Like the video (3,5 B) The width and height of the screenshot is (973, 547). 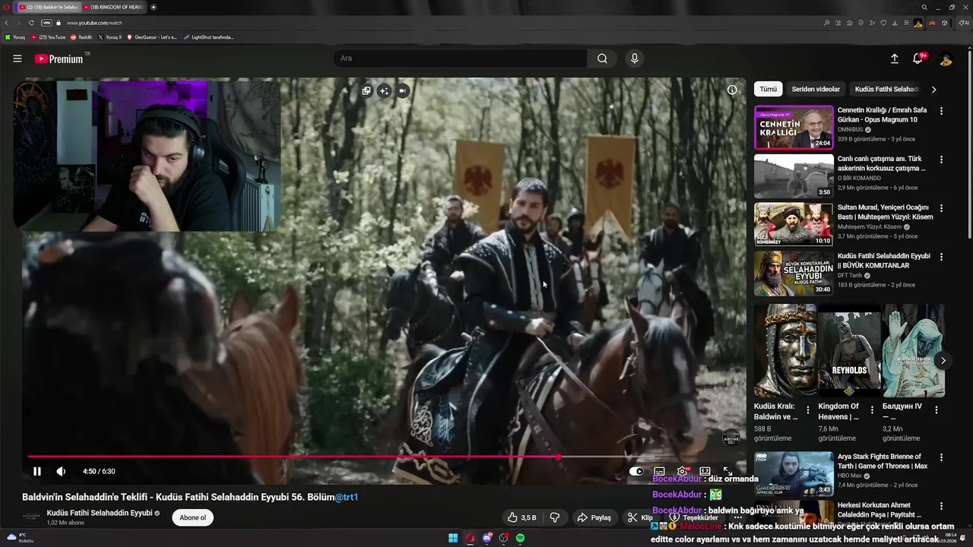point(522,517)
